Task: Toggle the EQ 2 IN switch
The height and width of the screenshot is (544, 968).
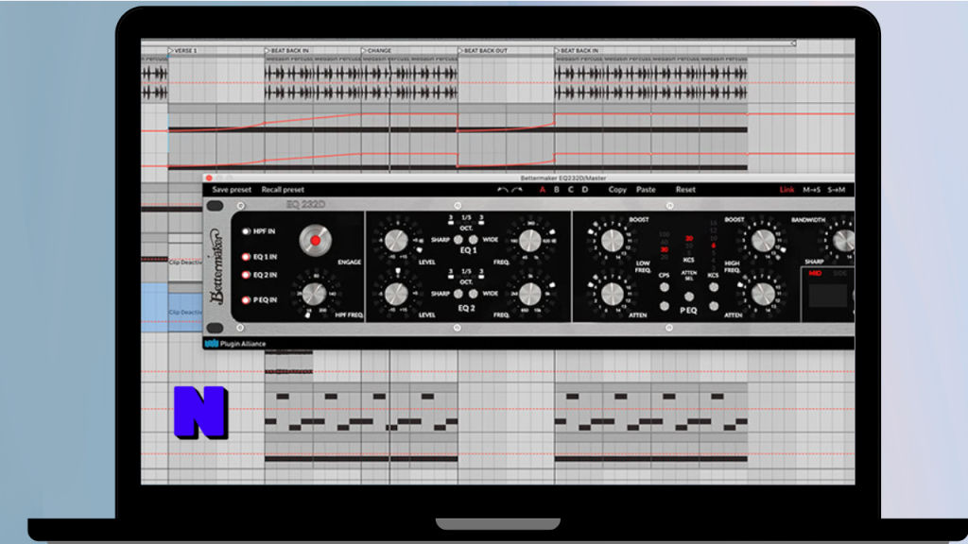Action: click(x=246, y=275)
